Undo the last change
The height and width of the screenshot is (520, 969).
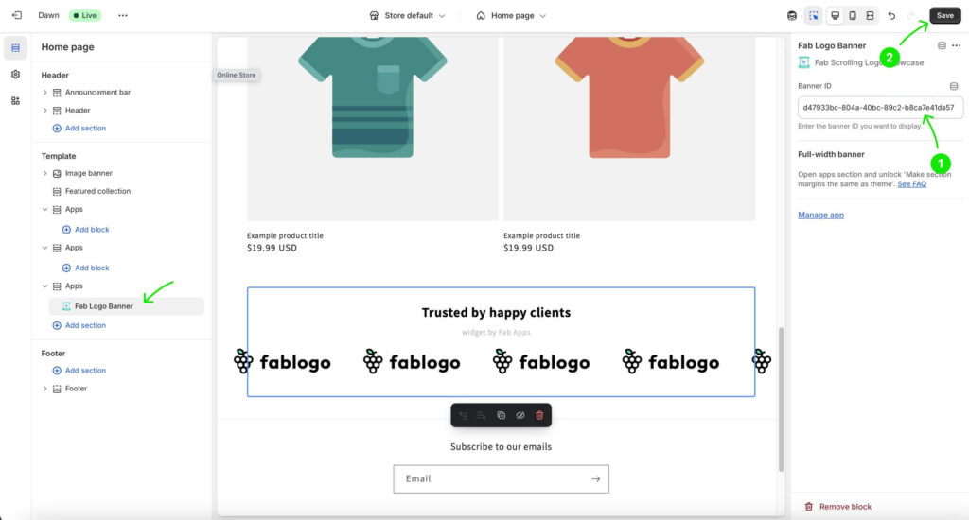click(x=891, y=15)
